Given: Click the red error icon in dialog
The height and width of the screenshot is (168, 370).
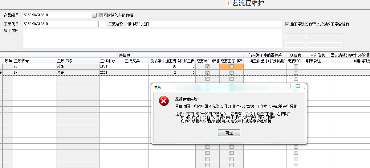Looking at the screenshot, I should coord(164,101).
